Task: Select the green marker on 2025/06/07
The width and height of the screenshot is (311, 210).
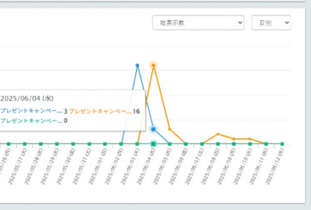Action: pyautogui.click(x=202, y=144)
